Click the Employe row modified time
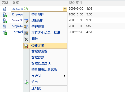This screenshot has height=108, width=125. [80, 14]
